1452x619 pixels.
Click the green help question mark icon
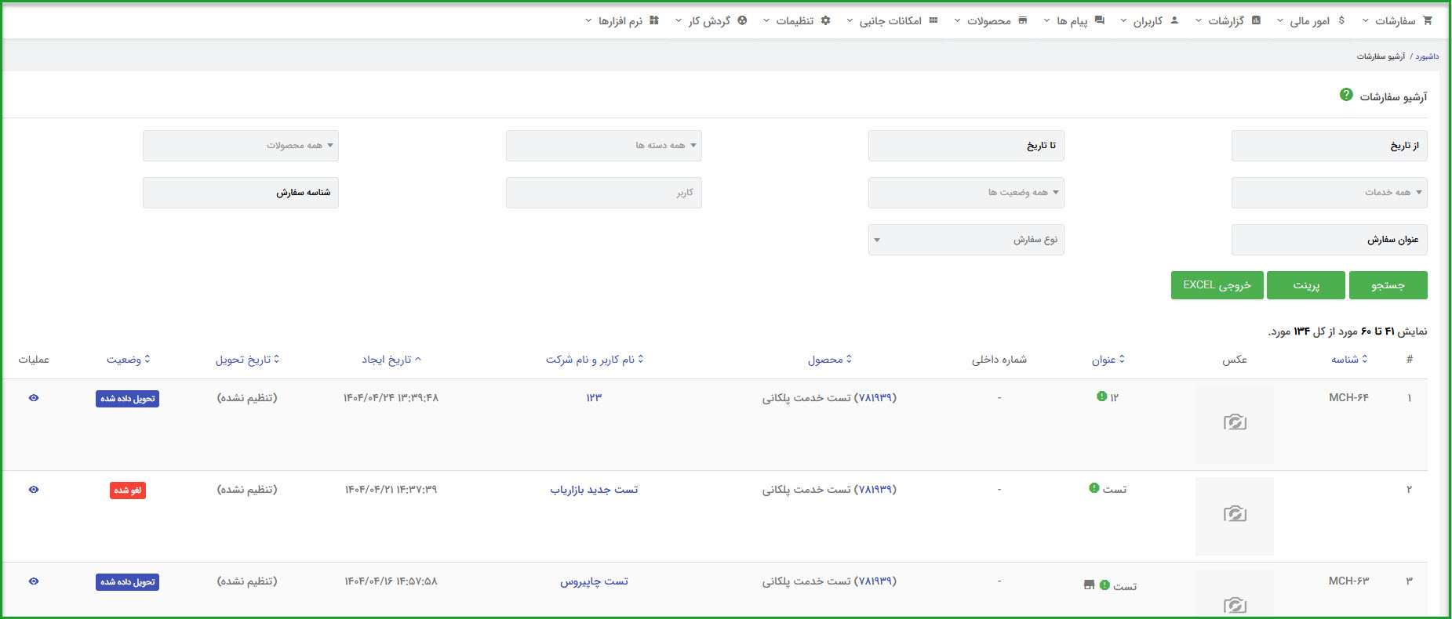(x=1346, y=95)
